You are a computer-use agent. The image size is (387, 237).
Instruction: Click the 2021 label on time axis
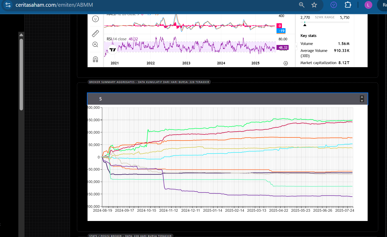pyautogui.click(x=115, y=63)
